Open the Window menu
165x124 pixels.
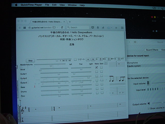click(72, 5)
